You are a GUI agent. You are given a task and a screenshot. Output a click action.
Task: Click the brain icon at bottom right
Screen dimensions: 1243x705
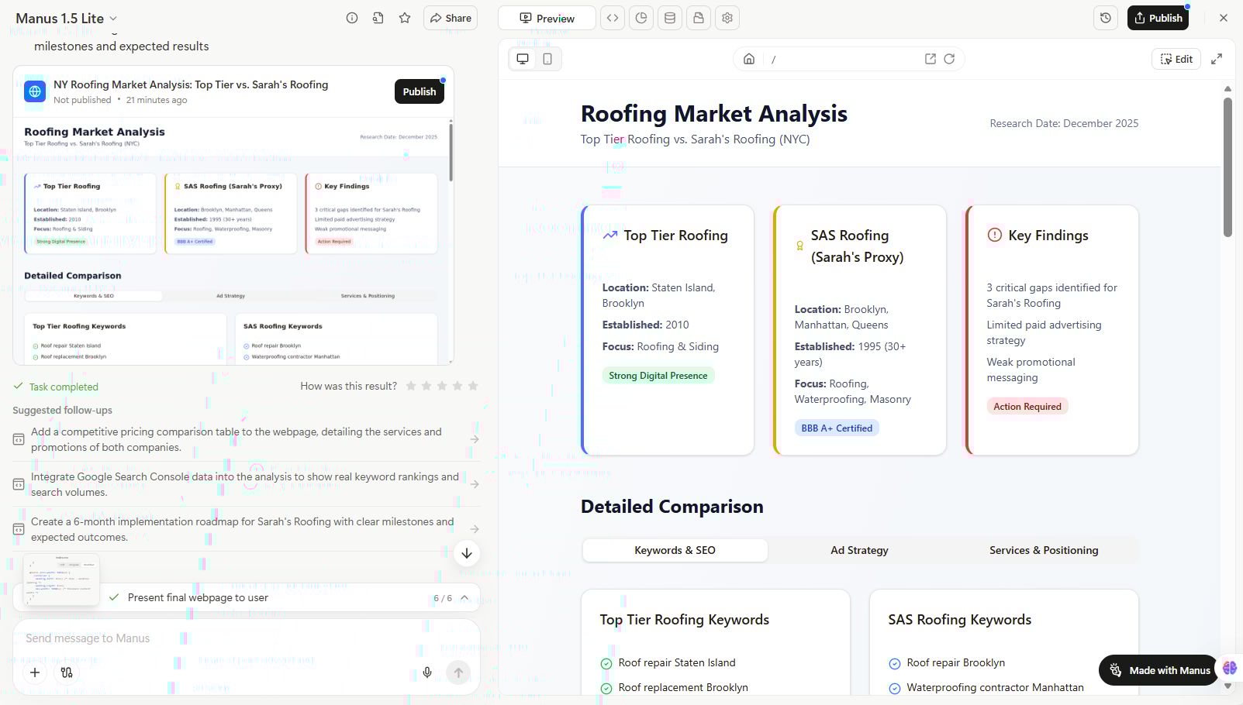pyautogui.click(x=1230, y=668)
